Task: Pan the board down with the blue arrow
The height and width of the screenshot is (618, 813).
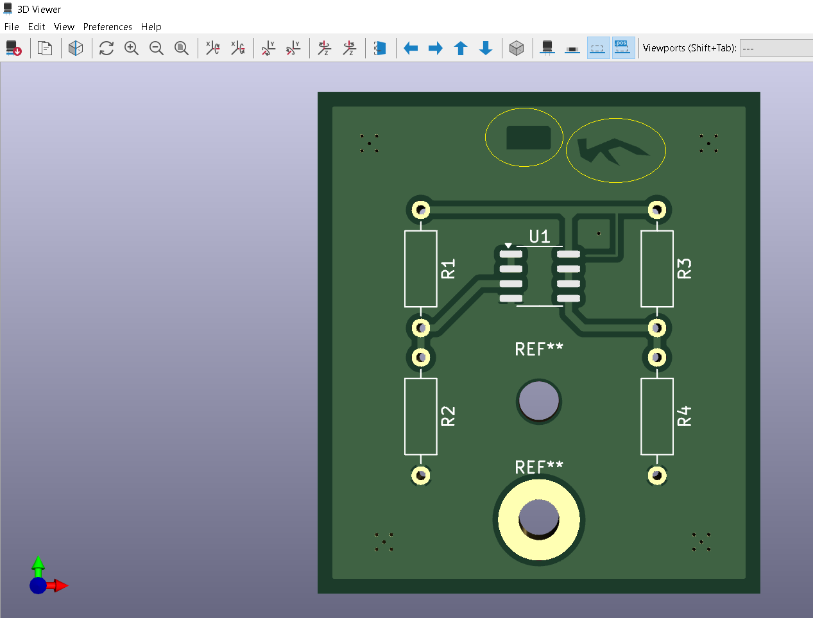Action: (486, 48)
